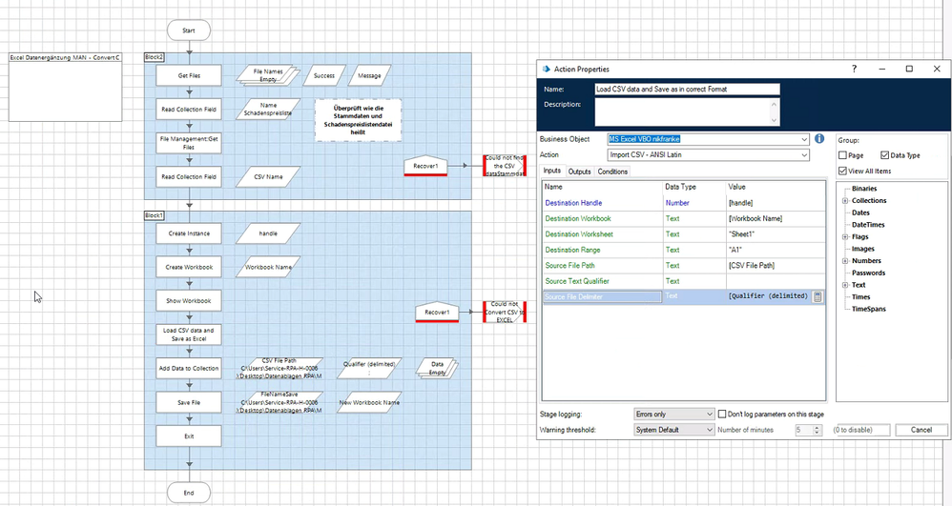
Task: Select the Source Text Qualifier row name
Action: (x=576, y=281)
